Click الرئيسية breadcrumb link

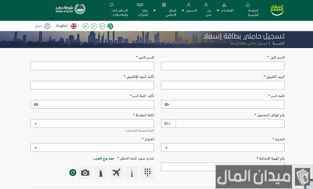[x=278, y=43]
